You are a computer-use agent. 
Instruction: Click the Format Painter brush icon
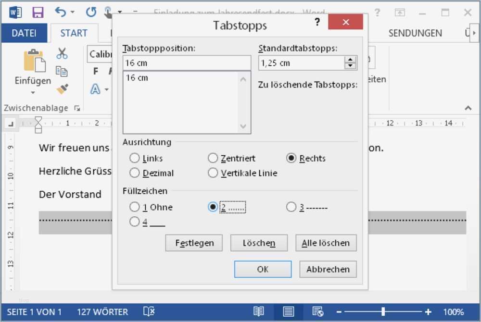63,89
